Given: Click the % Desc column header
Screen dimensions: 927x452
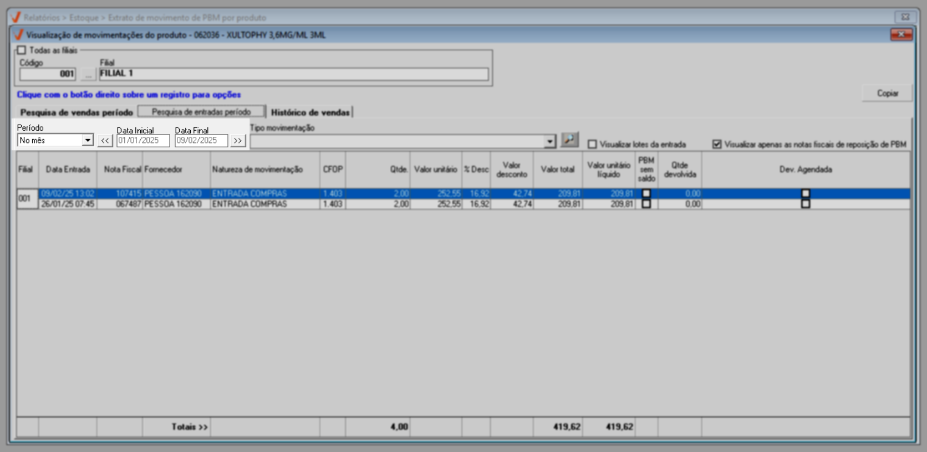Looking at the screenshot, I should click(476, 169).
